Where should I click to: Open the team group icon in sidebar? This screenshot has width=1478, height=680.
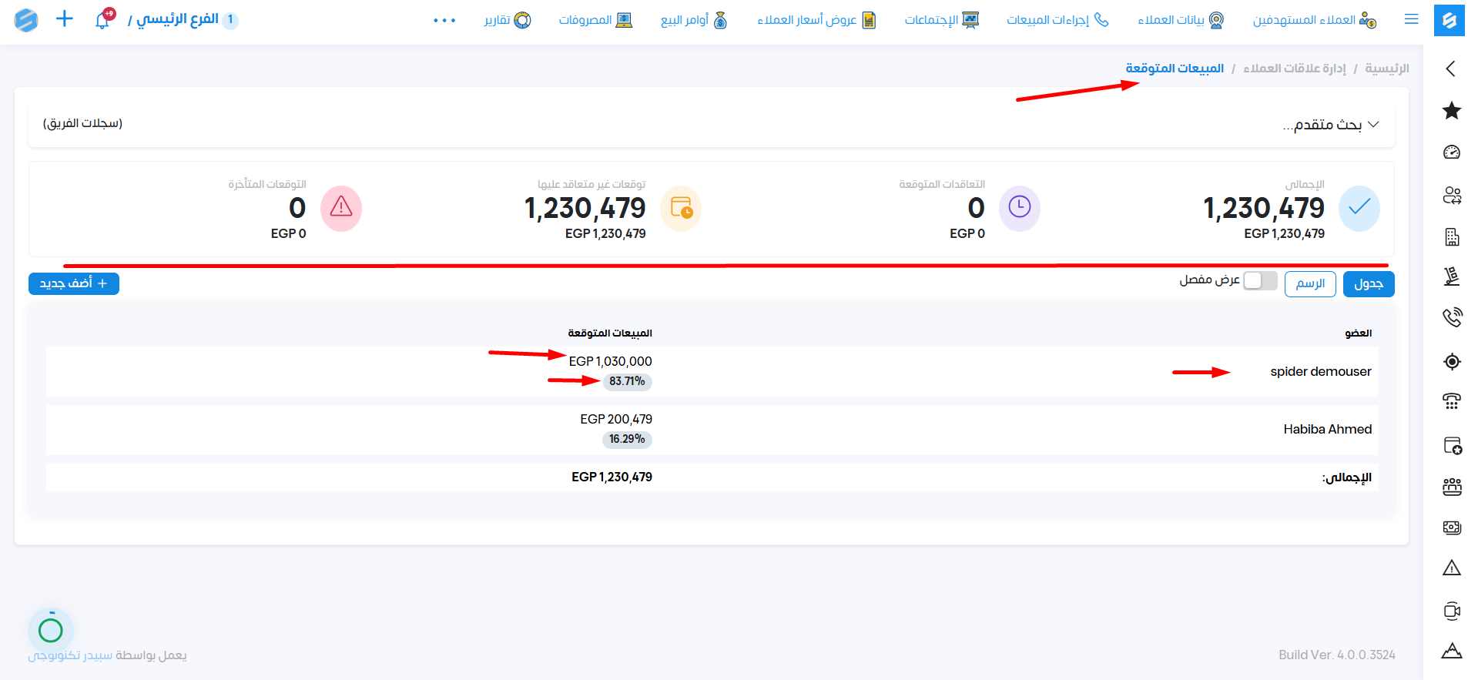(1452, 486)
